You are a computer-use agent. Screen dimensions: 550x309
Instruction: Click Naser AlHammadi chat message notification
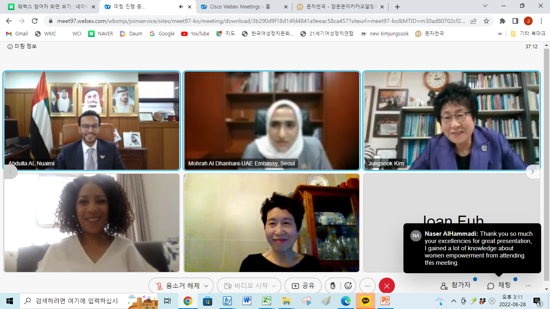pos(472,248)
